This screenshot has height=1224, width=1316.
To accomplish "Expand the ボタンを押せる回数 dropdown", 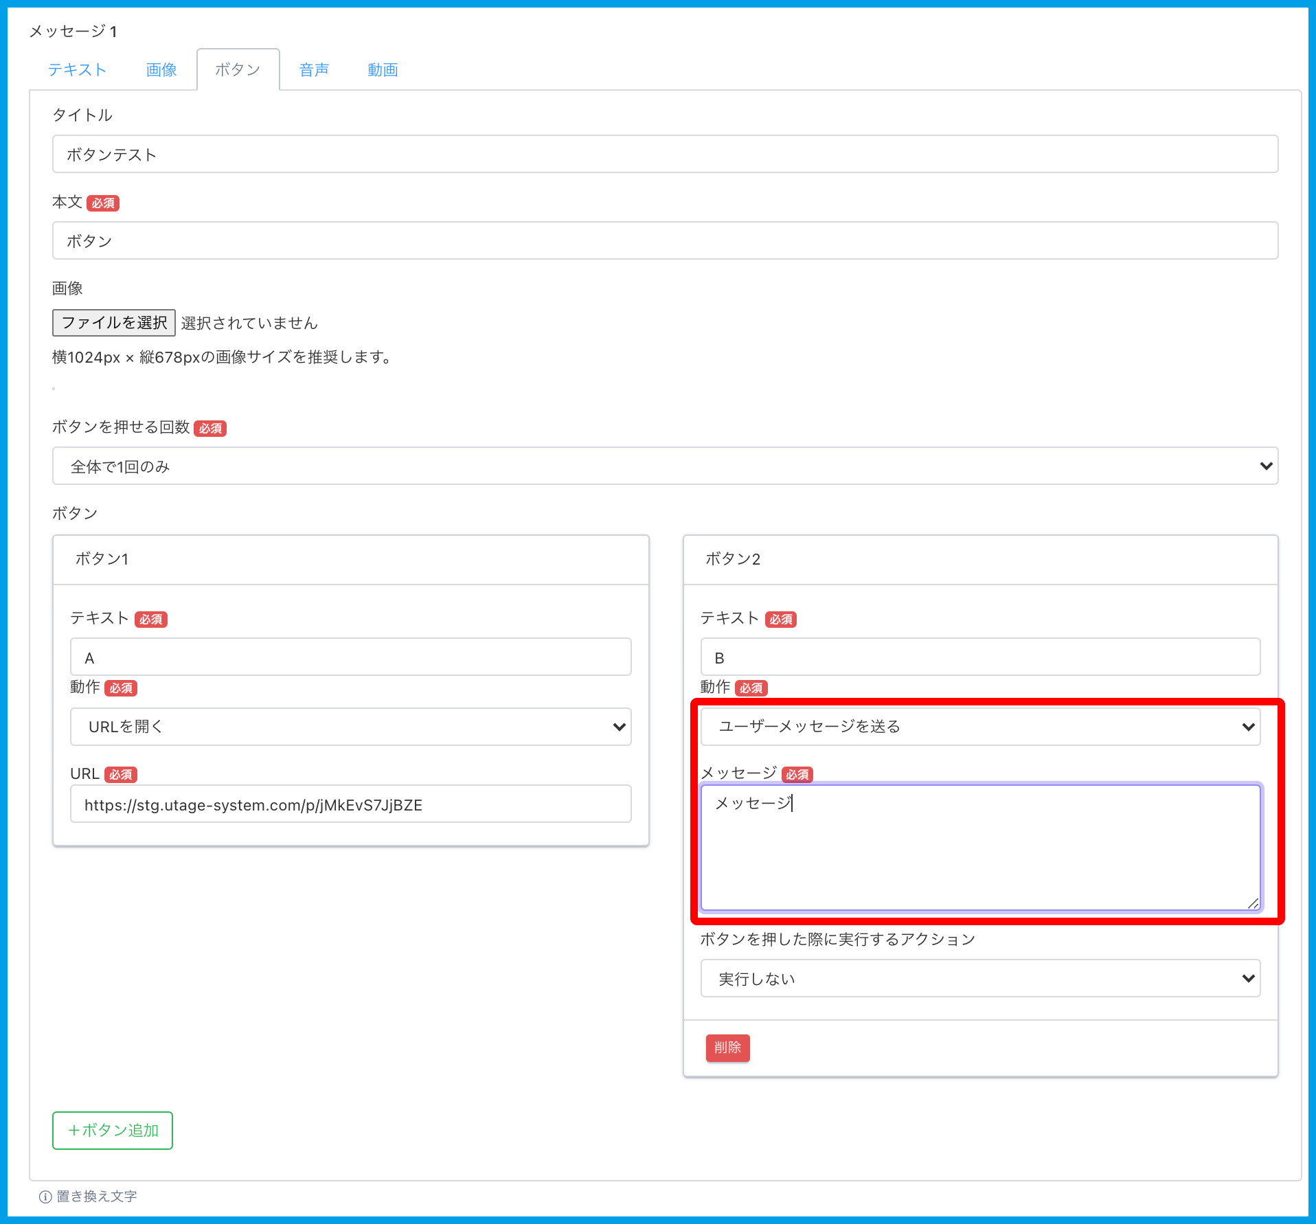I will pos(664,466).
